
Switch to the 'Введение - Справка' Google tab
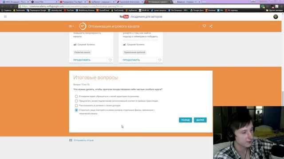pos(187,2)
